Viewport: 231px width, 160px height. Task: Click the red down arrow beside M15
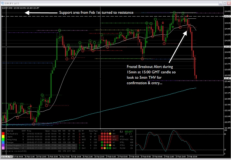pyautogui.click(x=79, y=139)
